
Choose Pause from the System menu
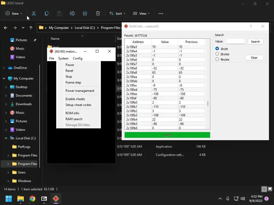[70, 65]
